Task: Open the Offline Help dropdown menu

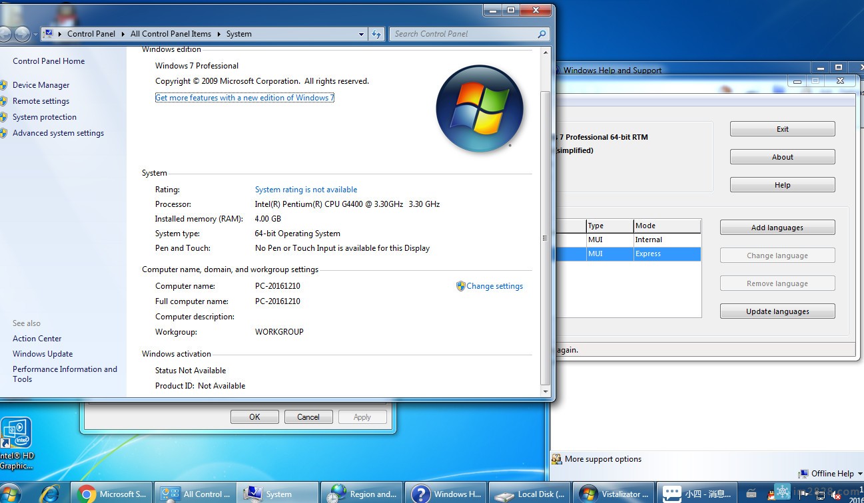Action: coord(831,474)
